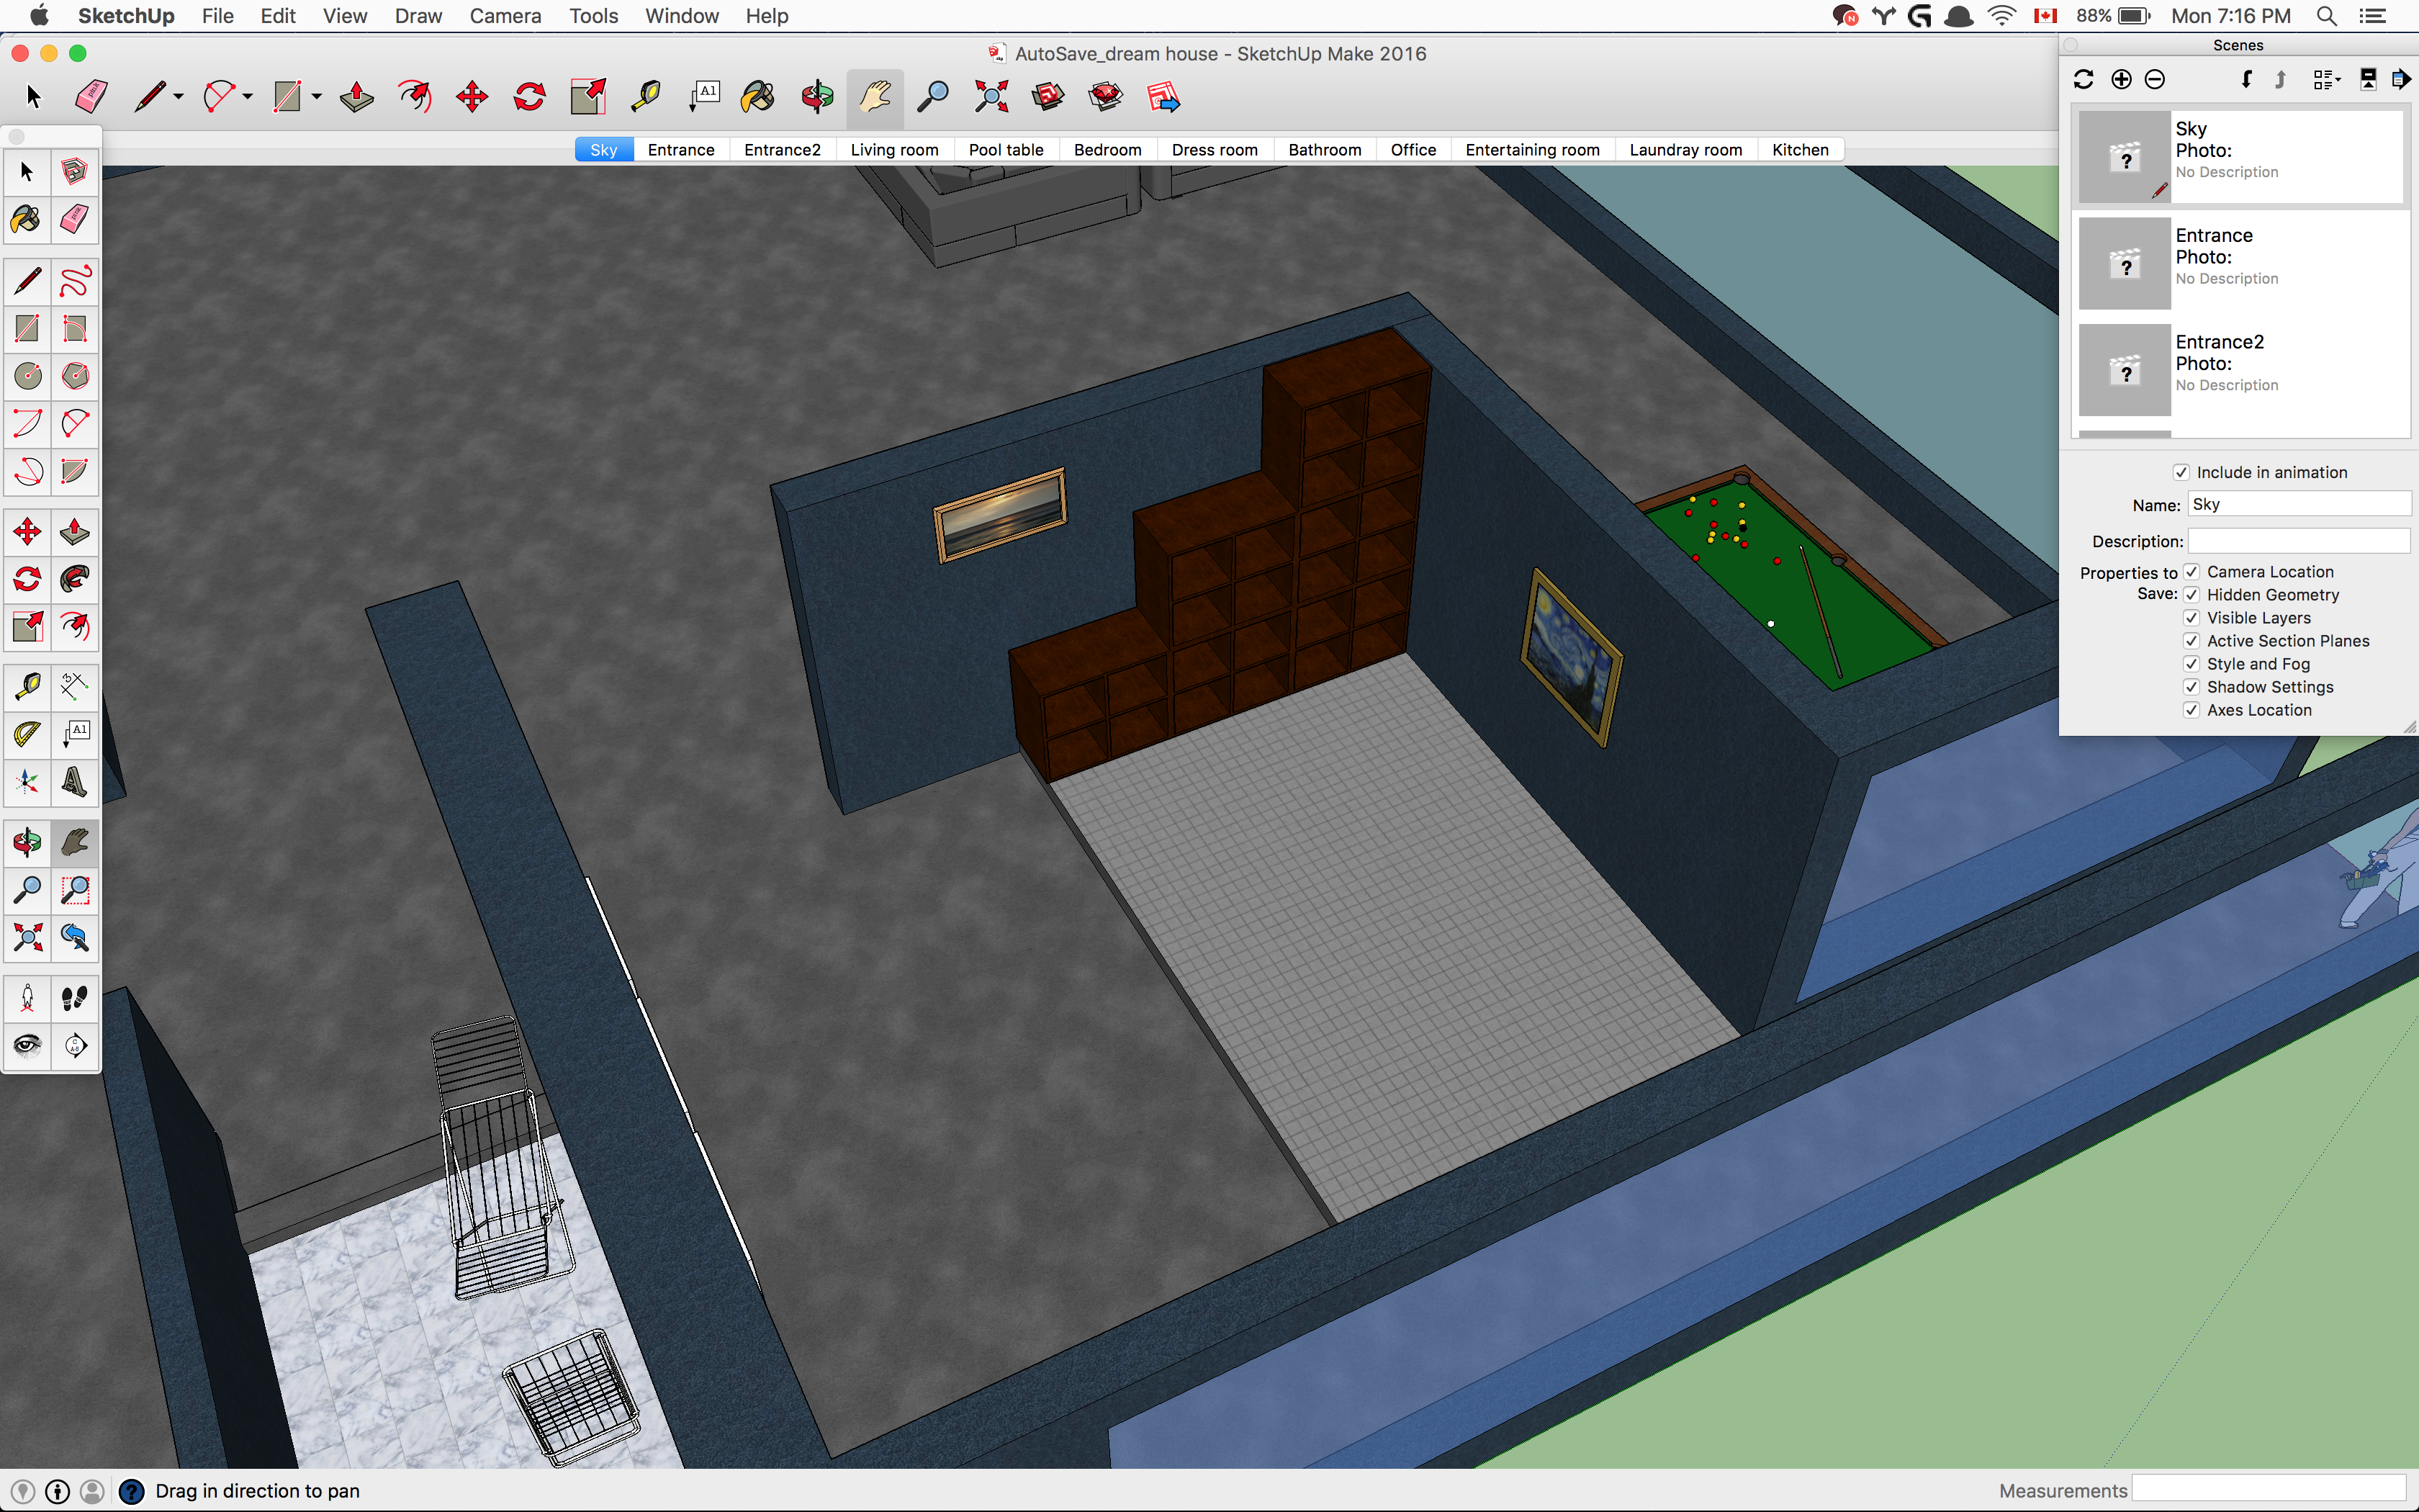
Task: Open the Draw menu
Action: pos(418,16)
